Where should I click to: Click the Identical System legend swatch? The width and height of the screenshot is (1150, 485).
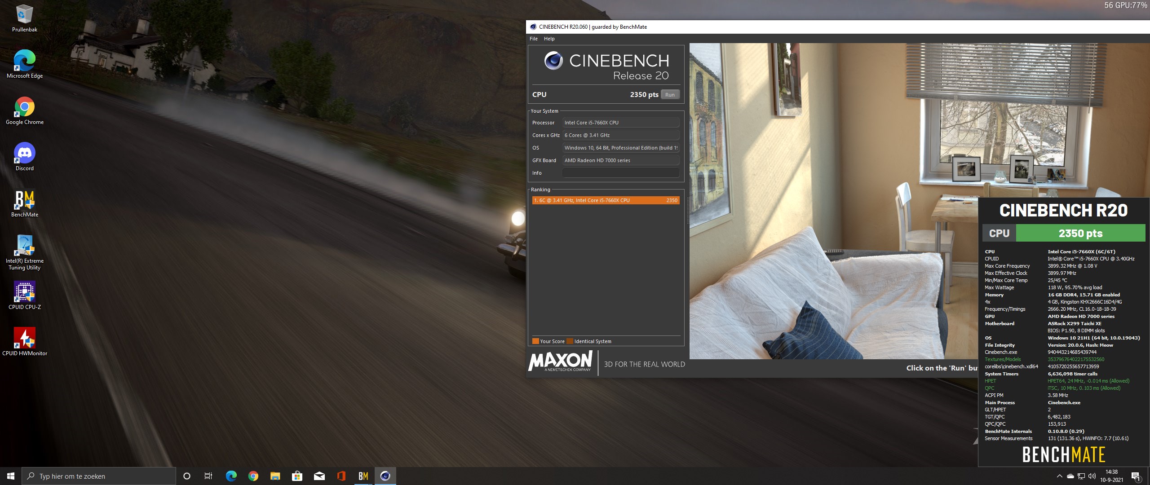pyautogui.click(x=570, y=341)
